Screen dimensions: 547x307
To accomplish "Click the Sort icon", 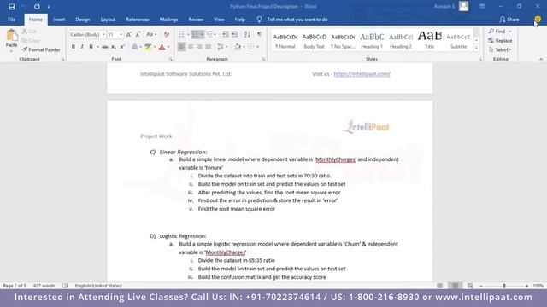I will (247, 34).
